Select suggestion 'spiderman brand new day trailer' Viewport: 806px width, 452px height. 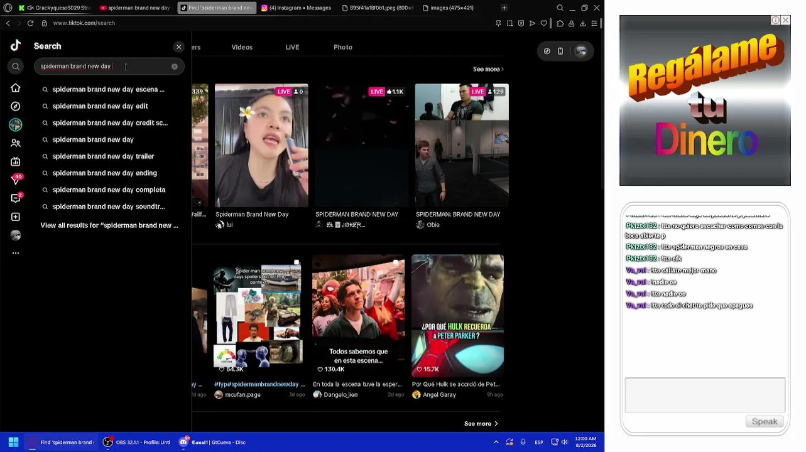point(103,156)
